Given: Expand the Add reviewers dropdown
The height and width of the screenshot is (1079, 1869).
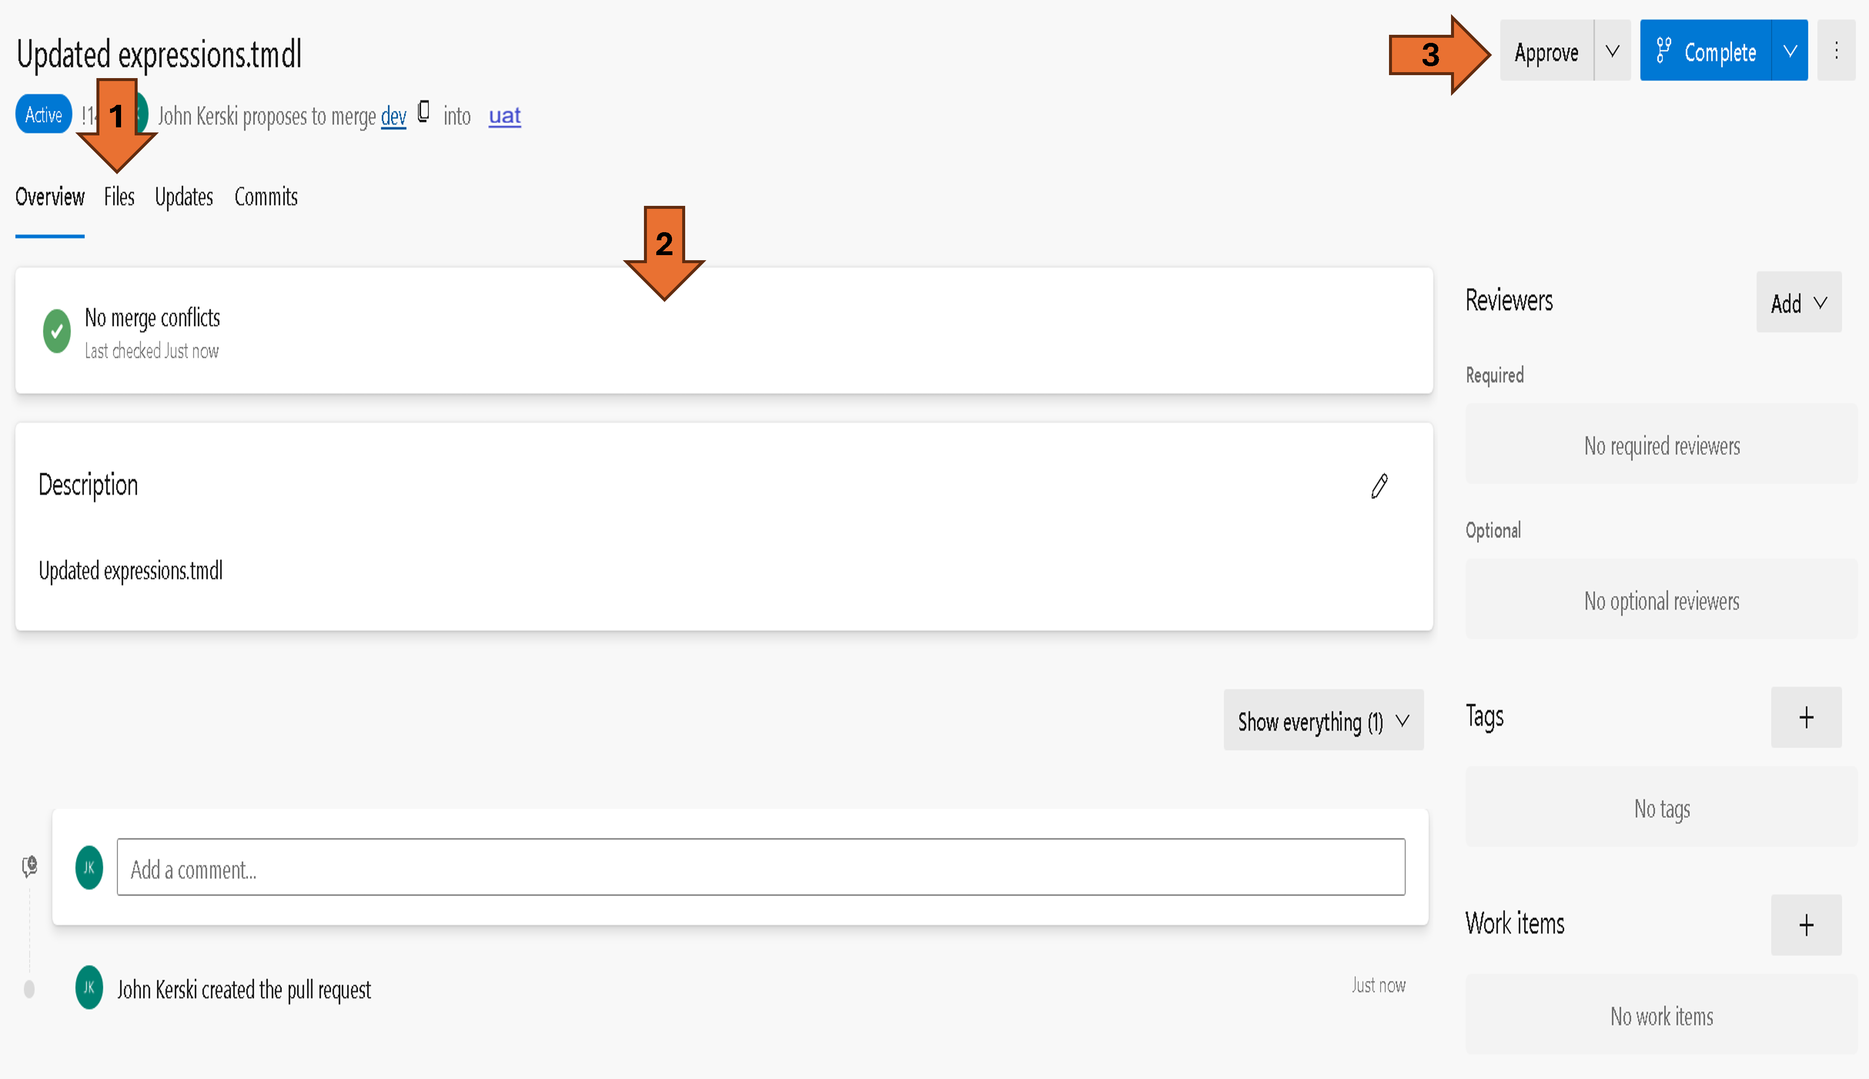Looking at the screenshot, I should [1798, 302].
